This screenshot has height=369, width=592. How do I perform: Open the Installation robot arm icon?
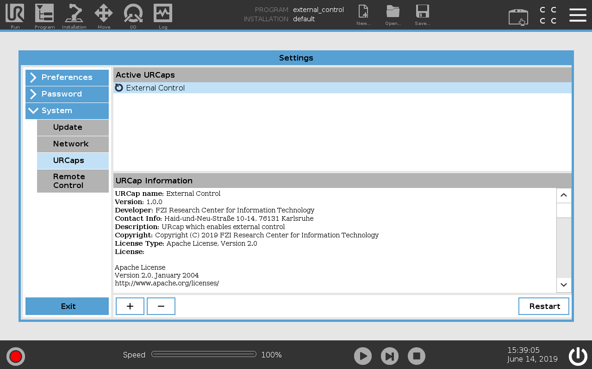coord(74,14)
